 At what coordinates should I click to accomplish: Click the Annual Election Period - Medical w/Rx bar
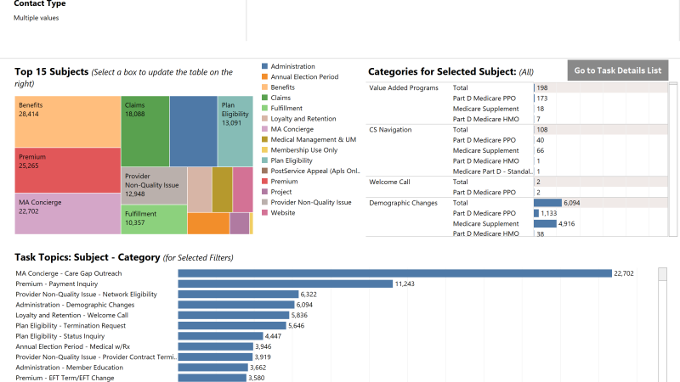tap(216, 346)
